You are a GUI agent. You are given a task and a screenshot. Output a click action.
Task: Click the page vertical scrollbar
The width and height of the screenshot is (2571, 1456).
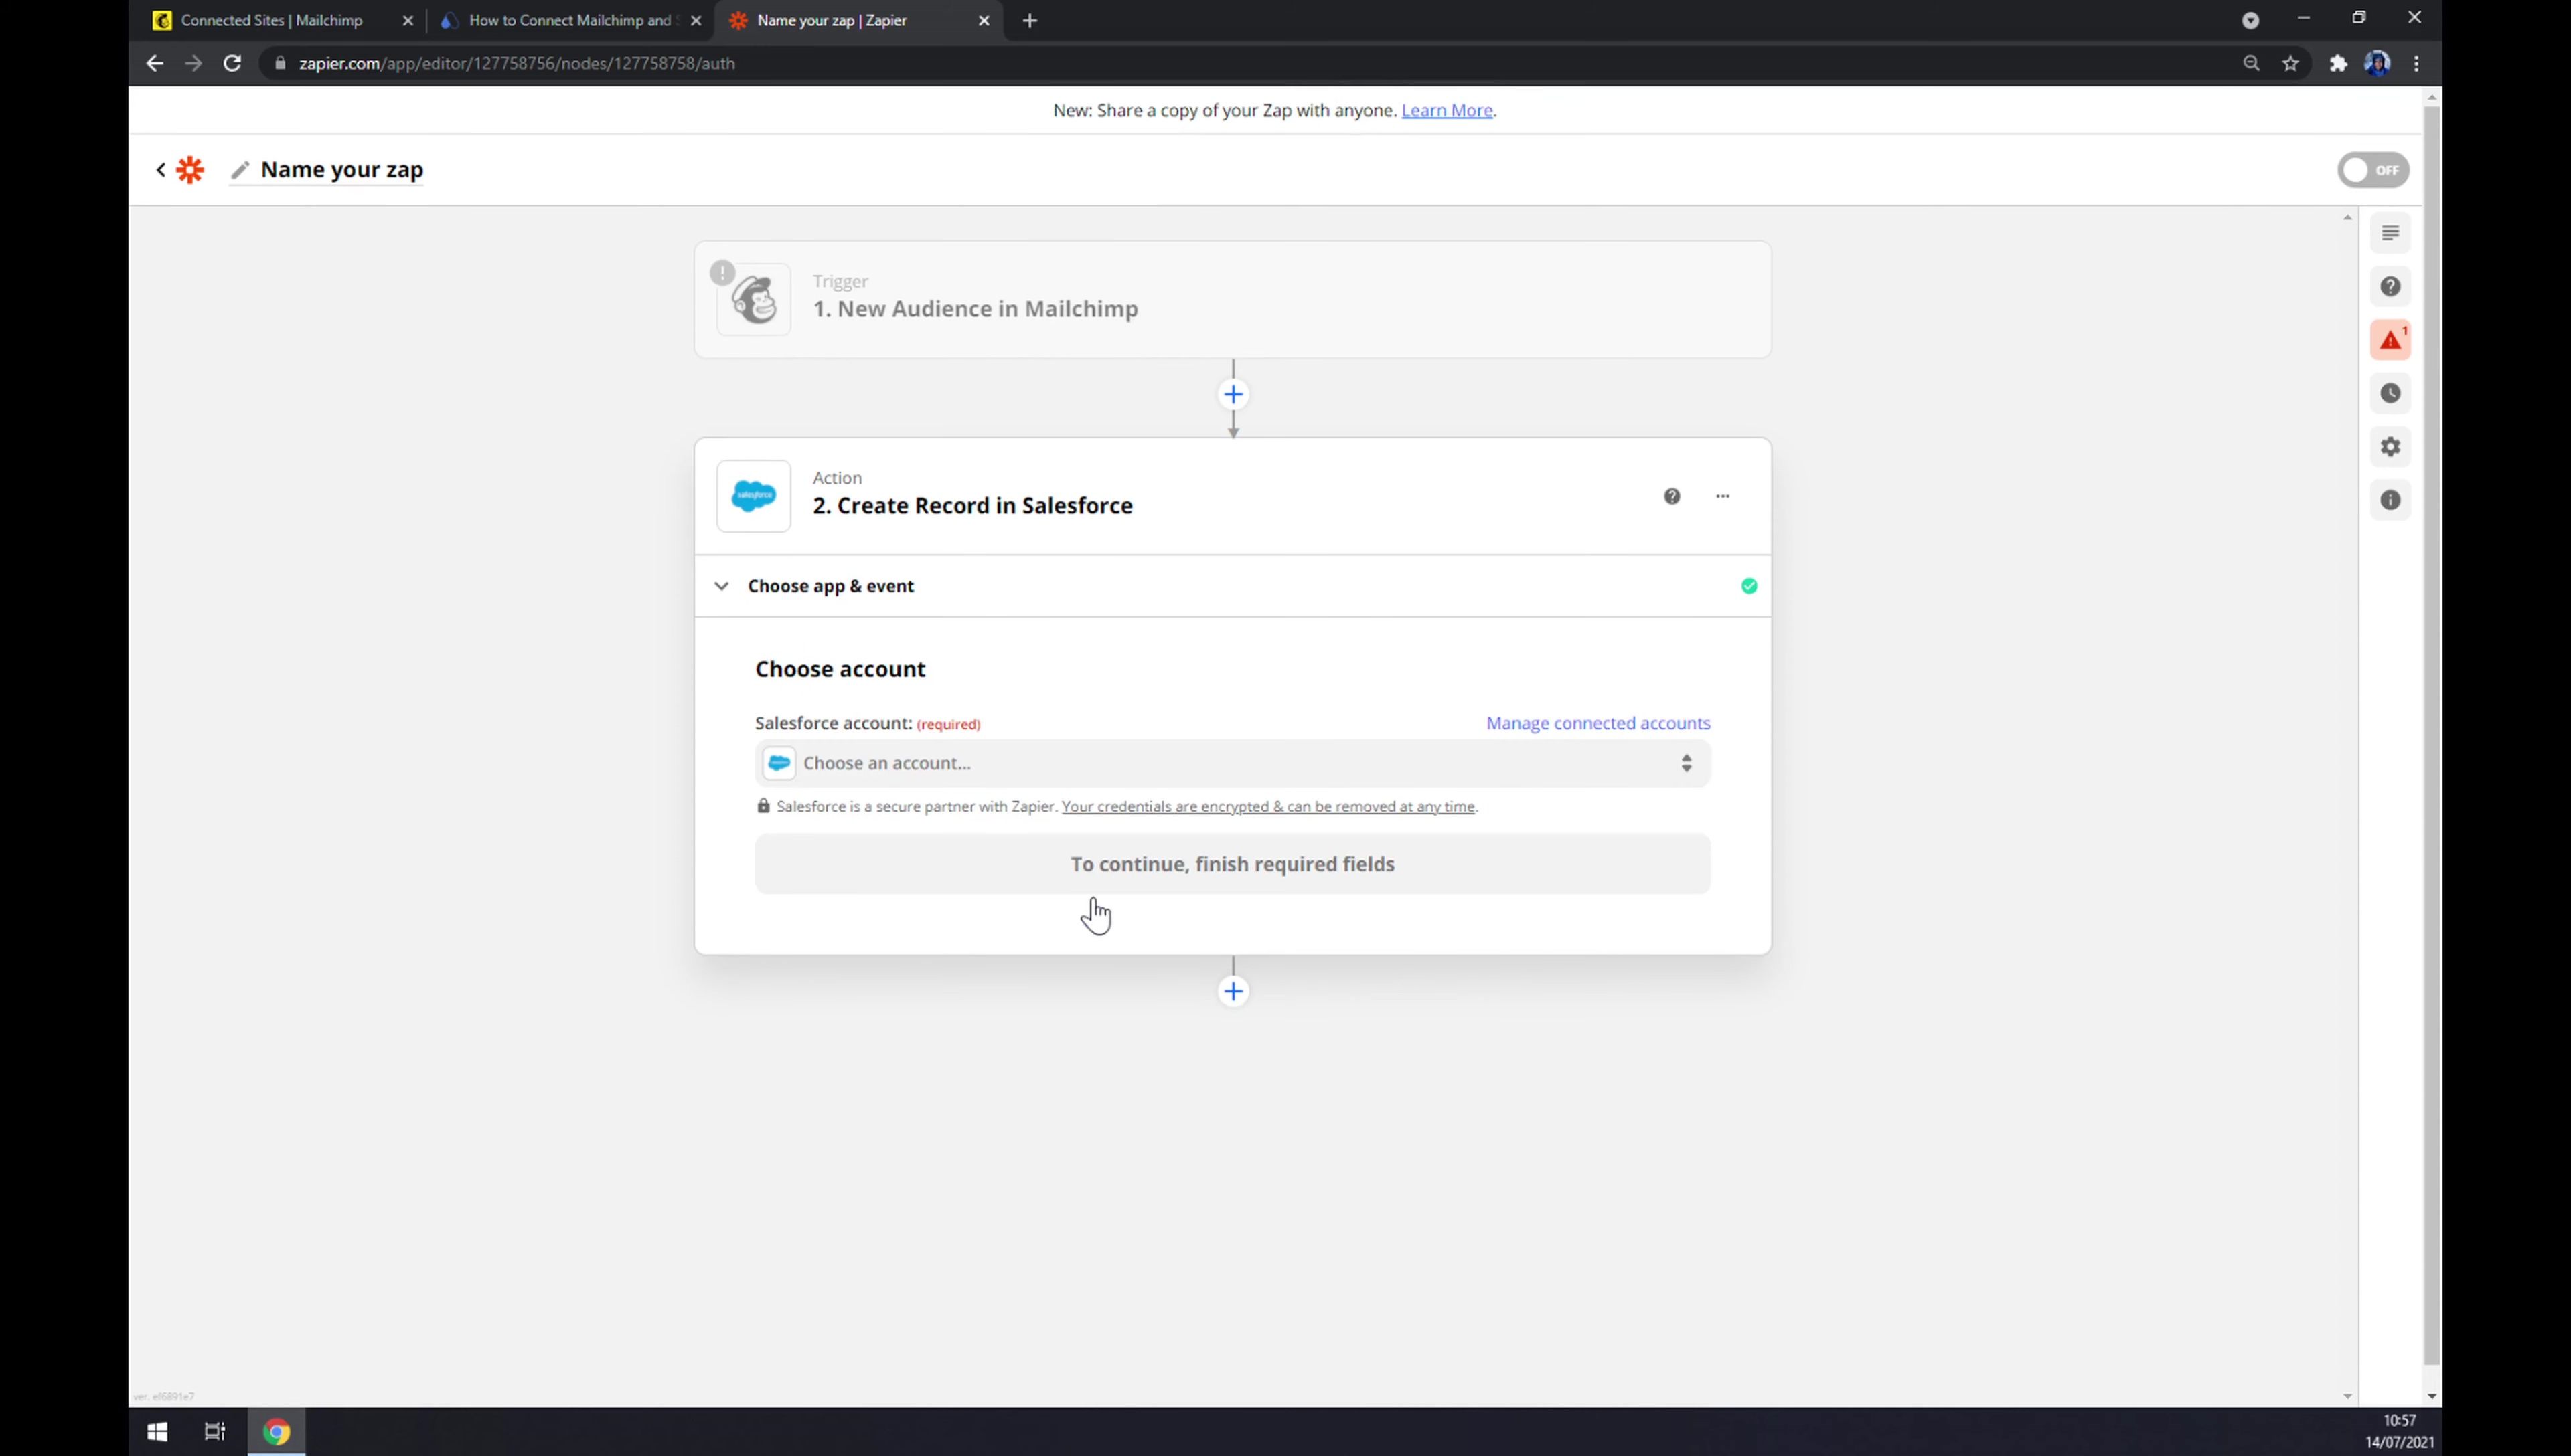[x=2432, y=735]
